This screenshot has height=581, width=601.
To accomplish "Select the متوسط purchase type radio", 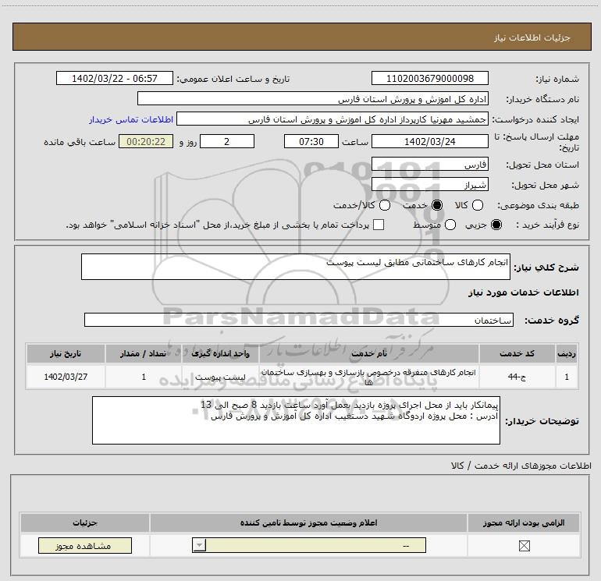I will (x=450, y=225).
